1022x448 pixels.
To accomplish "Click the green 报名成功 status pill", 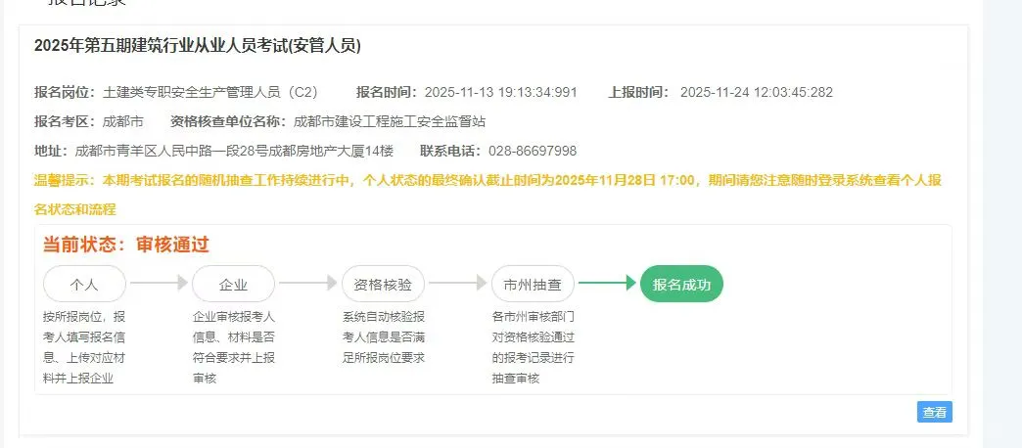I will click(x=681, y=284).
